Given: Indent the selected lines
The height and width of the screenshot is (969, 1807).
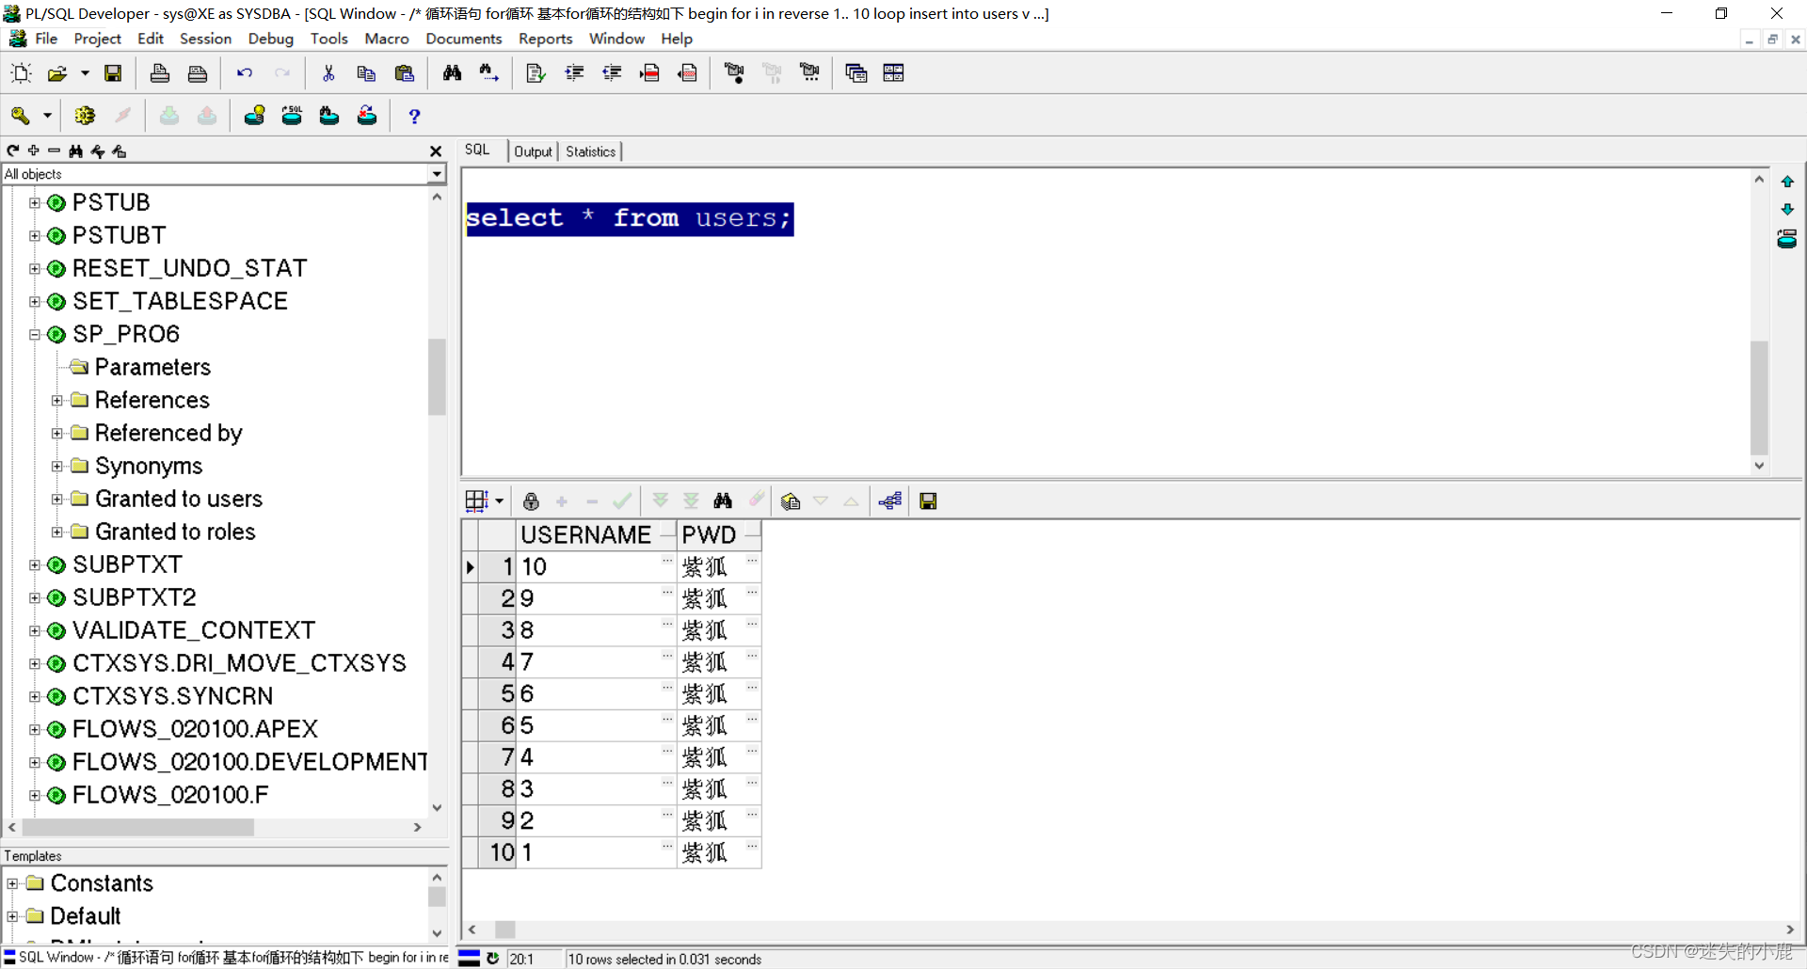Looking at the screenshot, I should pos(574,73).
